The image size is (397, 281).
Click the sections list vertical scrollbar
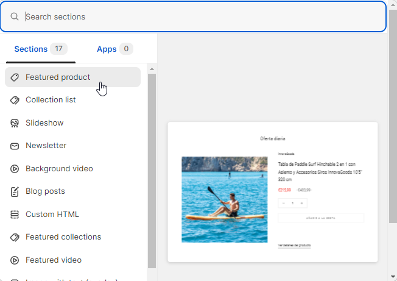click(x=152, y=171)
